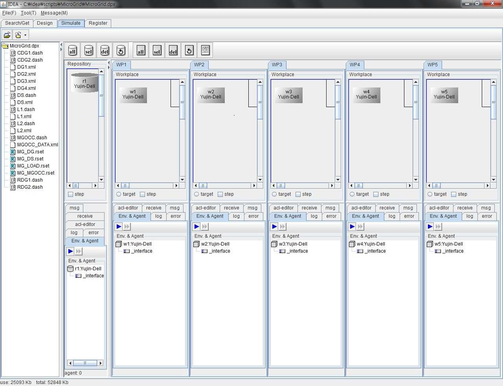Click the workplace 'all' square icon

(x=141, y=50)
